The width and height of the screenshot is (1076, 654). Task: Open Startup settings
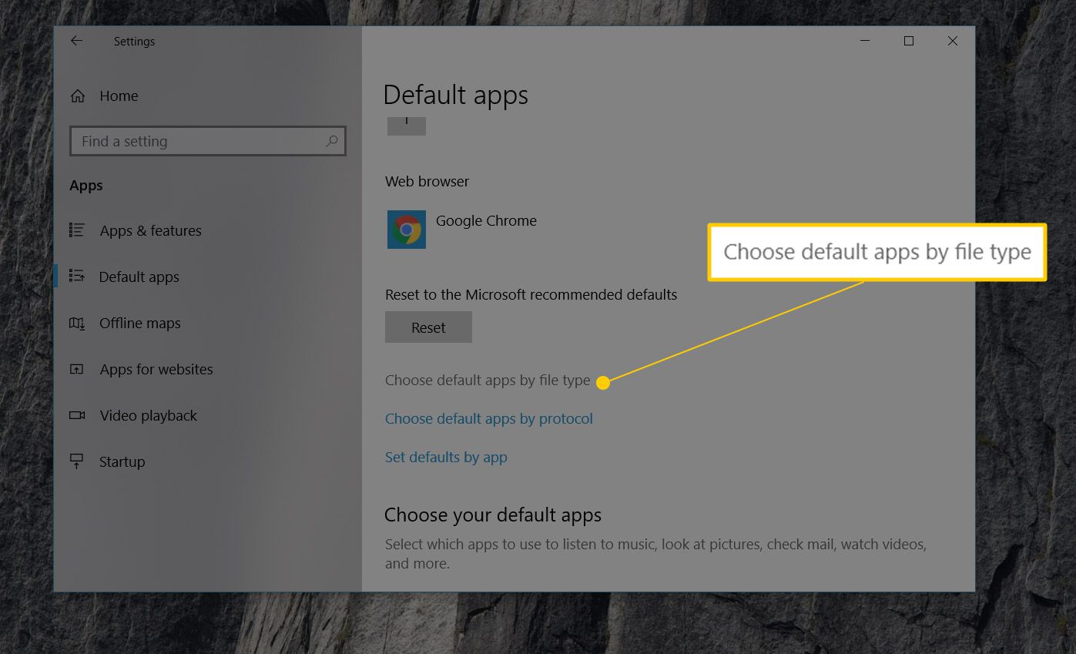[x=122, y=461]
